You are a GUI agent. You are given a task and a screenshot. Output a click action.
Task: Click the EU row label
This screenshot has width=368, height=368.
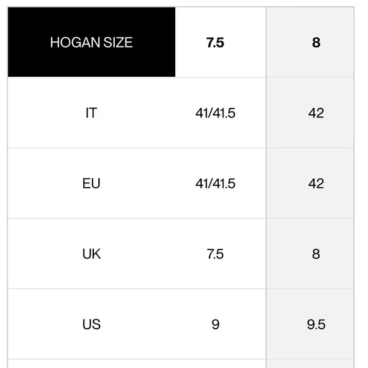pos(91,183)
